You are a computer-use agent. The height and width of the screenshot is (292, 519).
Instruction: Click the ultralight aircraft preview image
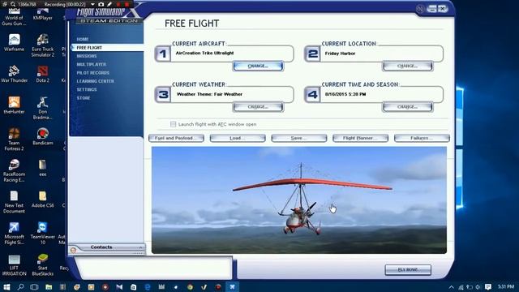click(x=299, y=200)
